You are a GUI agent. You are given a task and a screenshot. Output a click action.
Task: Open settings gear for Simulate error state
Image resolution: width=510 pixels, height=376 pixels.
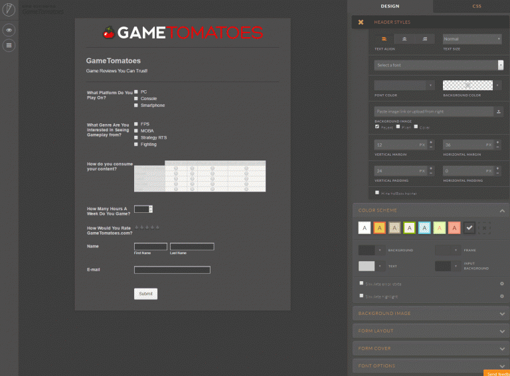[501, 283]
